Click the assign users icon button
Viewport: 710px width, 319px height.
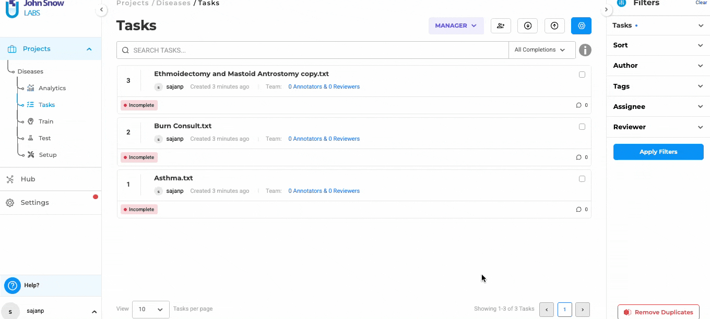point(501,26)
